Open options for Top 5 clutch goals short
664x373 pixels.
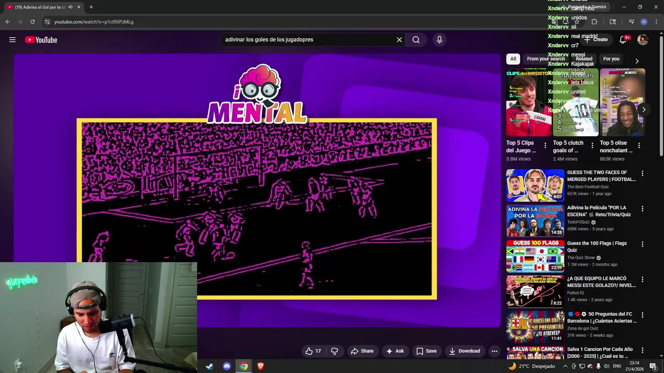point(592,146)
